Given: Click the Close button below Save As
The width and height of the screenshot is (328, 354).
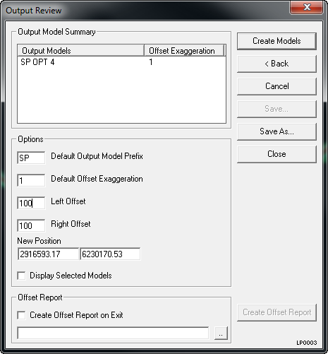Looking at the screenshot, I should coord(277,154).
